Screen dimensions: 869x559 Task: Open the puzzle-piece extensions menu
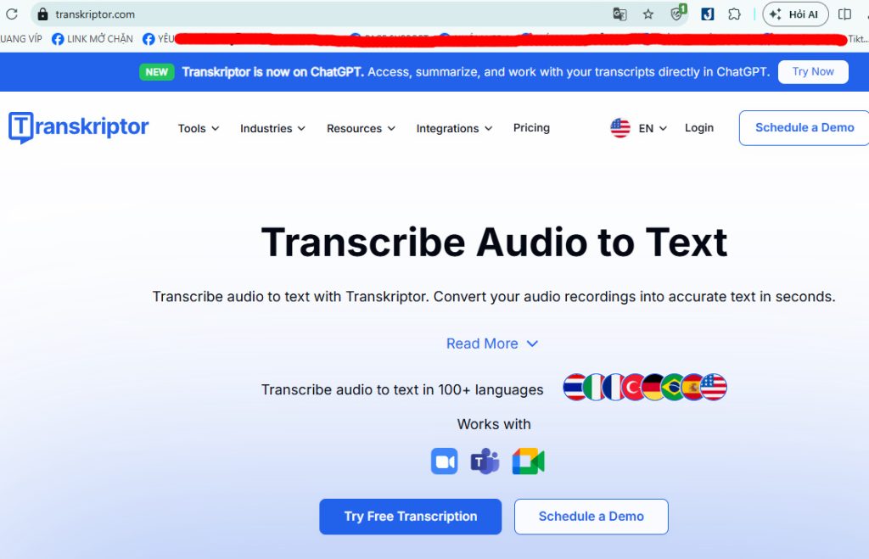pos(734,14)
